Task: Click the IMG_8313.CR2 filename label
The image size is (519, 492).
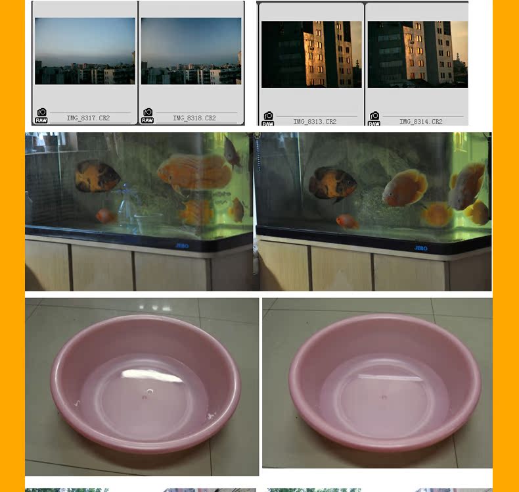Action: click(x=315, y=122)
